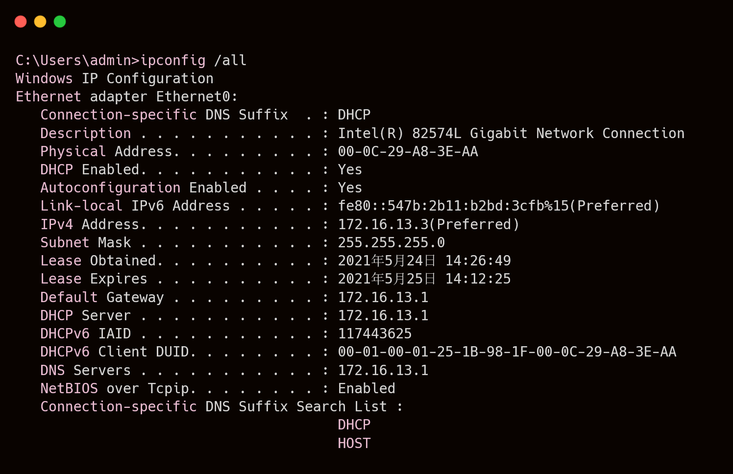Click the NetBIOS over Tcpip Enabled value

(x=366, y=388)
